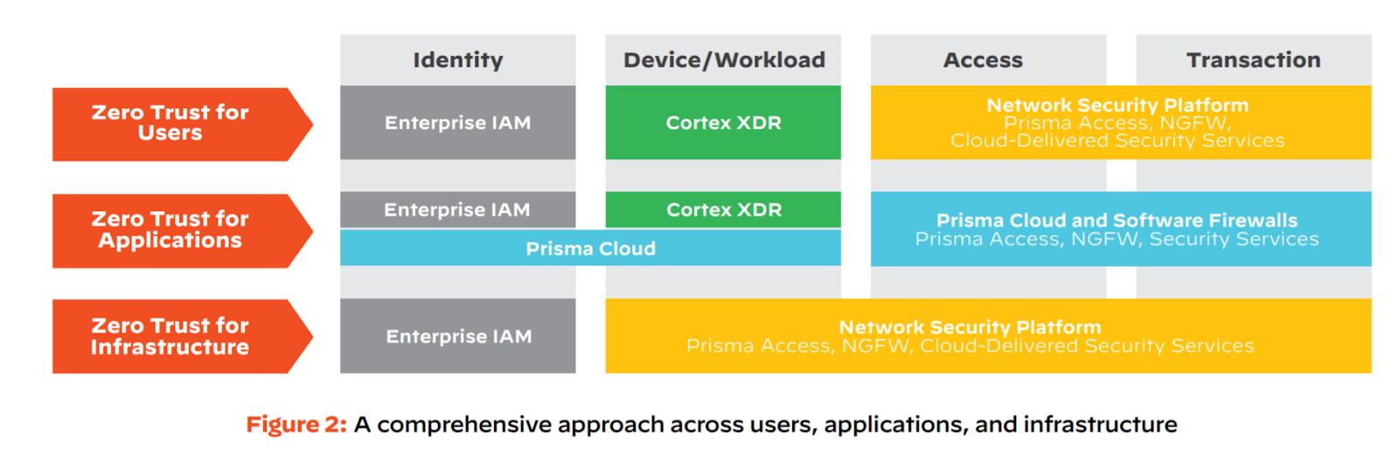Image resolution: width=1399 pixels, height=453 pixels.
Task: Click "Prisma Cloud and Software Firewalls" heading
Action: (1117, 221)
